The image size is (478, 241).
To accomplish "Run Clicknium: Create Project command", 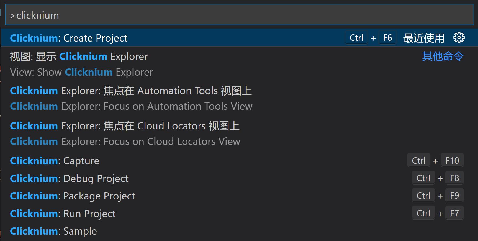I will tap(240, 38).
